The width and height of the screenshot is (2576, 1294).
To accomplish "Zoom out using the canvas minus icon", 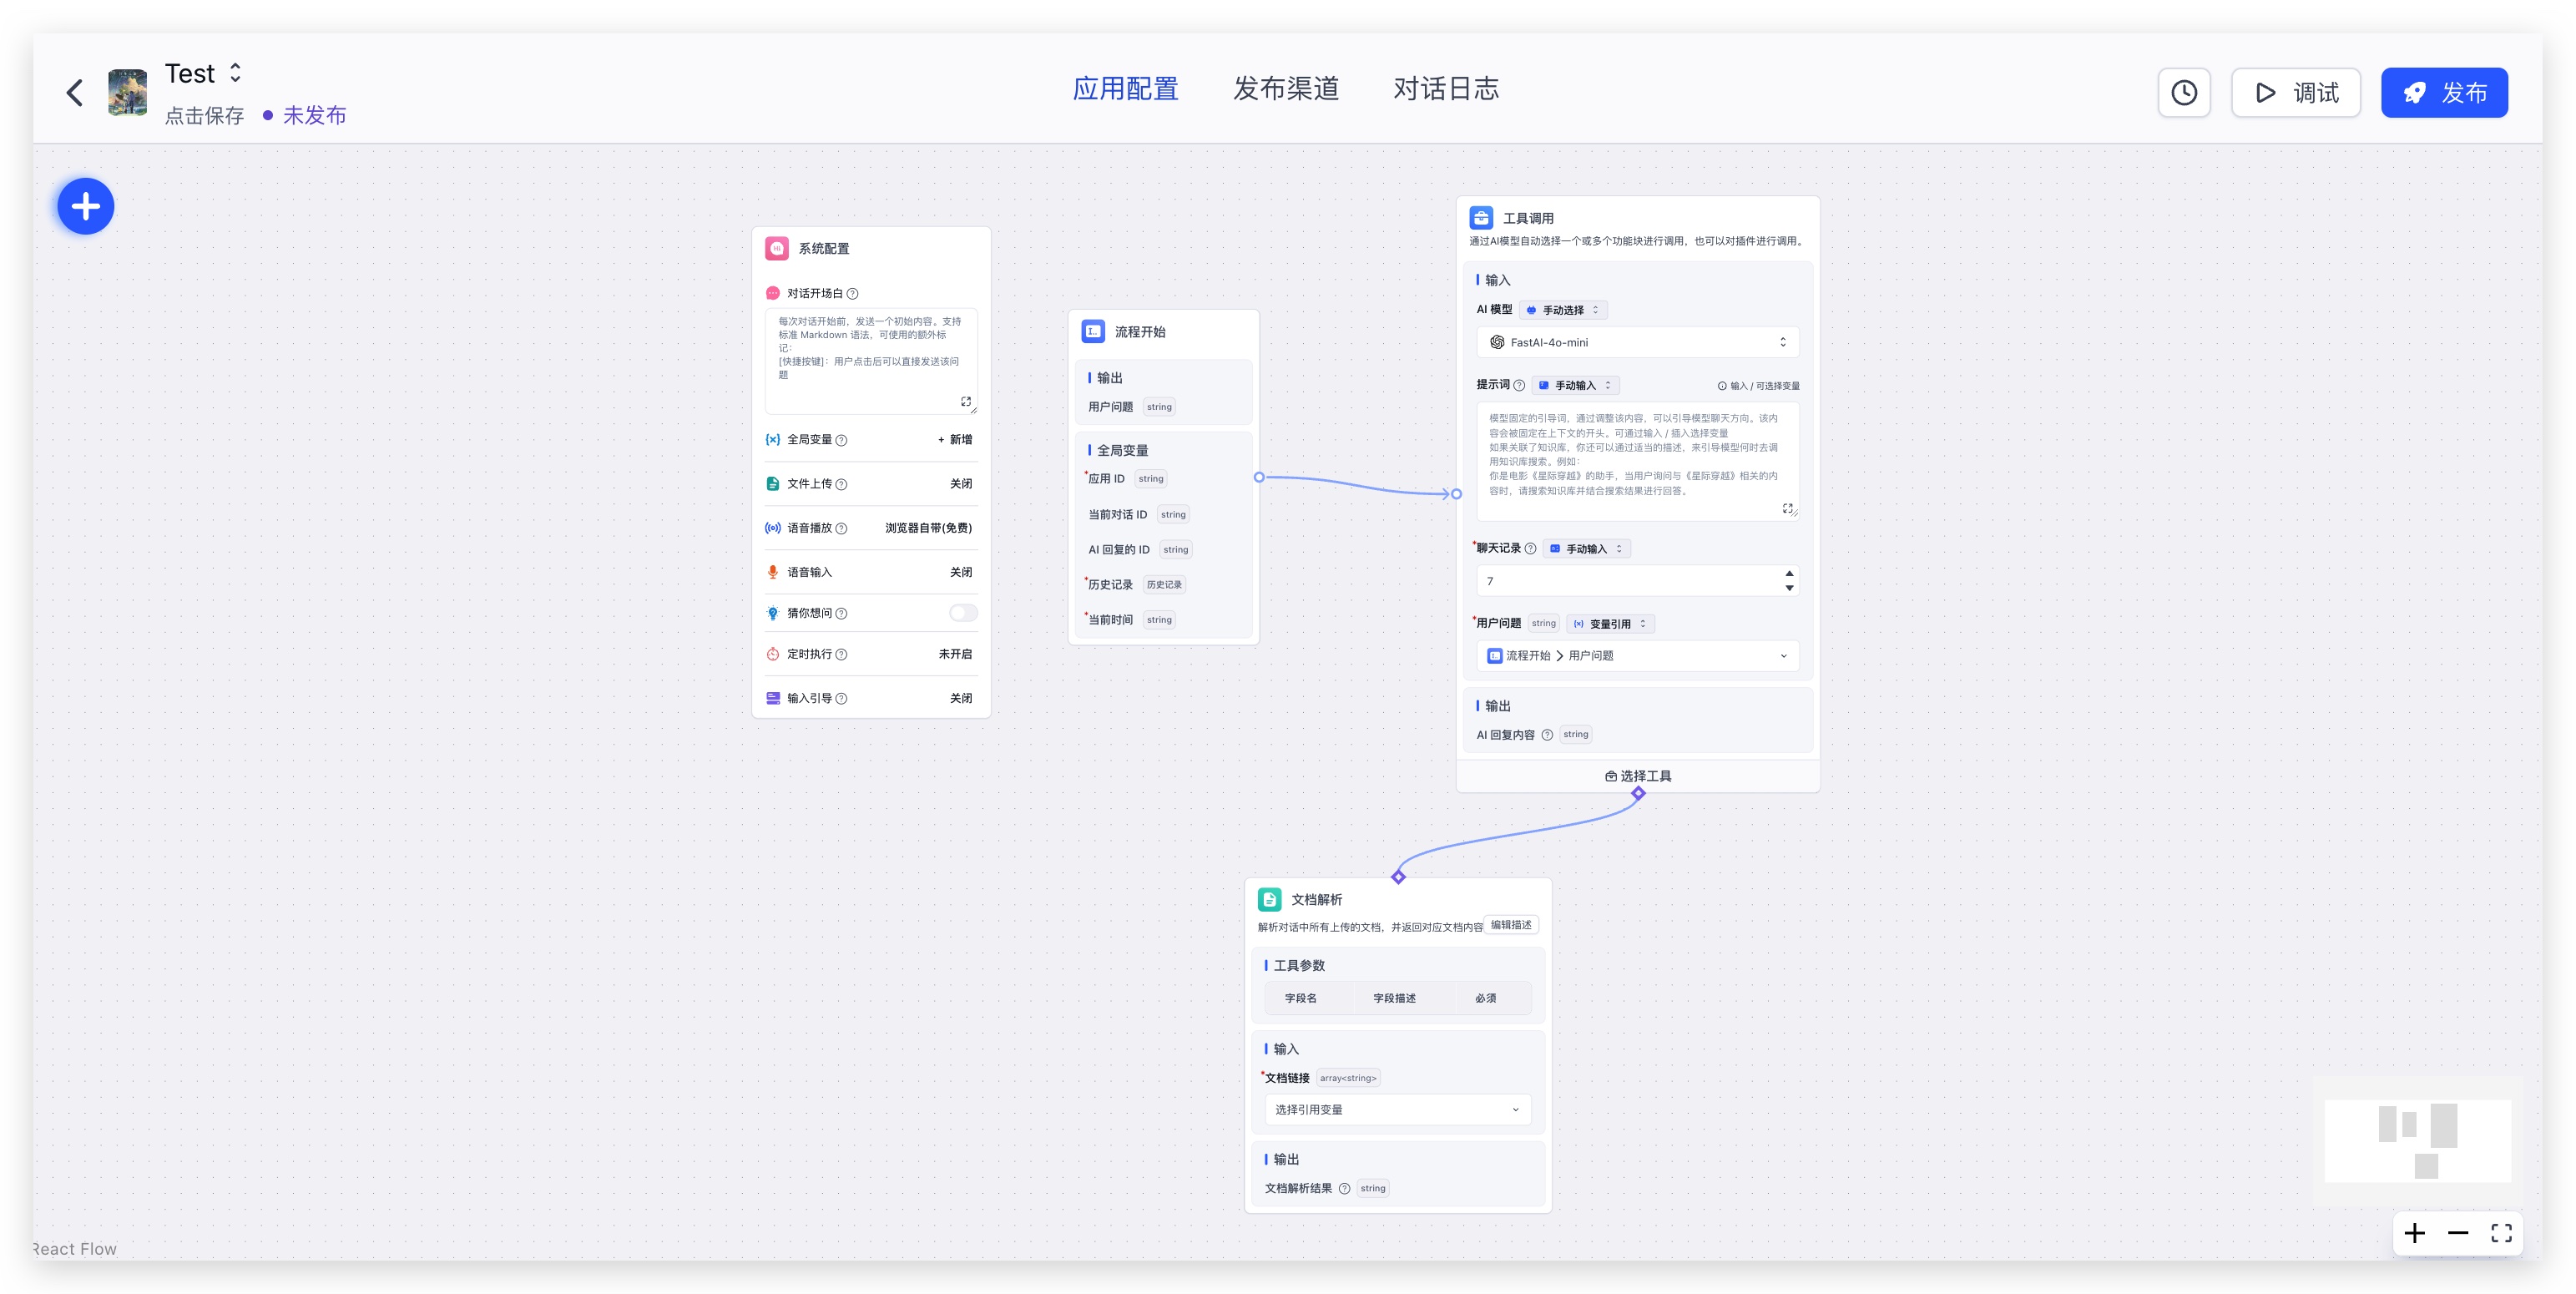I will 2457,1233.
